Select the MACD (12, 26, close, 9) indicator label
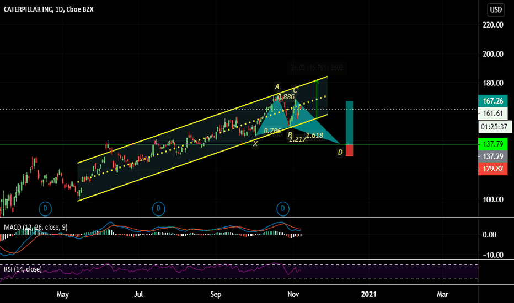Screen dimensions: 514x303 pyautogui.click(x=36, y=228)
